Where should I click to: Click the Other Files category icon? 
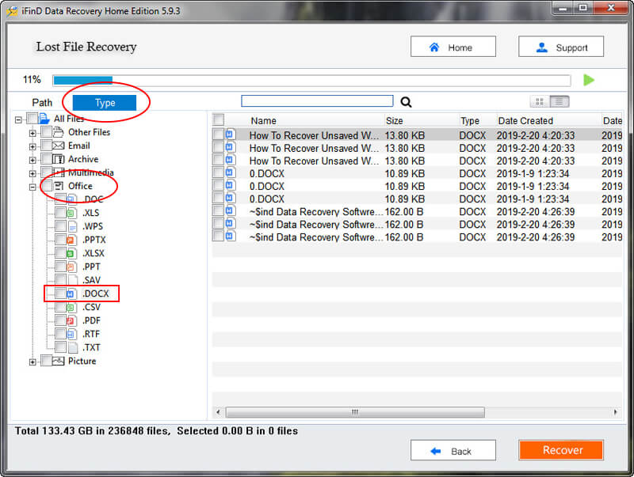tap(59, 132)
